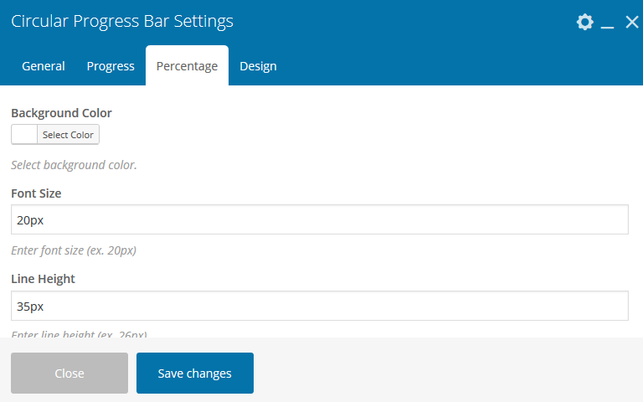The image size is (643, 402).
Task: Open the Progress tab
Action: (x=111, y=66)
